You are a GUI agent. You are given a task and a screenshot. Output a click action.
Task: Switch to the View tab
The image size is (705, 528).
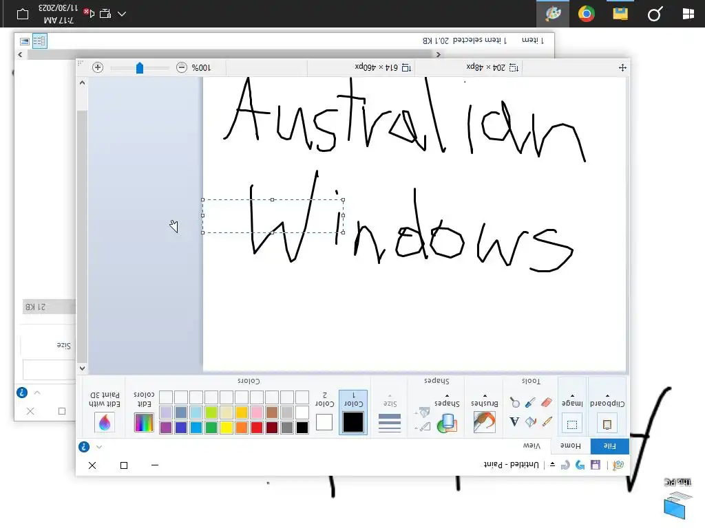point(532,445)
